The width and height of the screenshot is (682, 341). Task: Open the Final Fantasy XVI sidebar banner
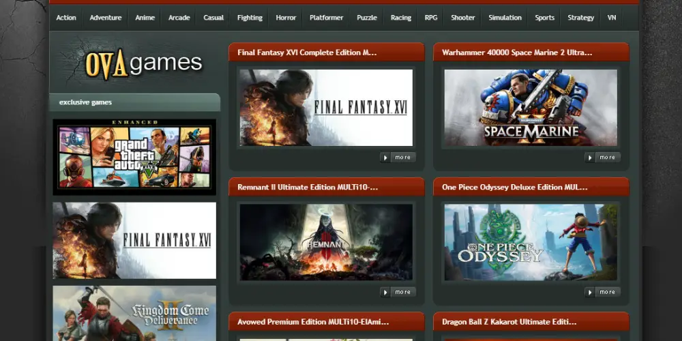coord(134,241)
